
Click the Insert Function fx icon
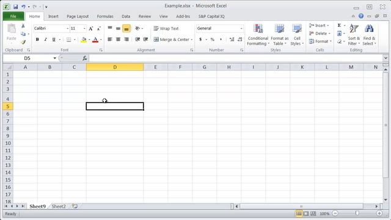(85, 58)
